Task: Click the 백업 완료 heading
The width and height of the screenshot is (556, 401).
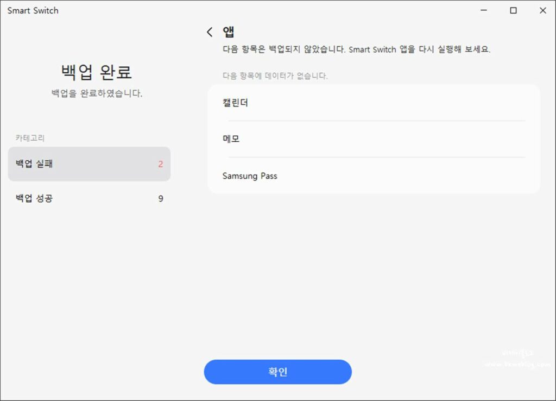Action: (97, 72)
